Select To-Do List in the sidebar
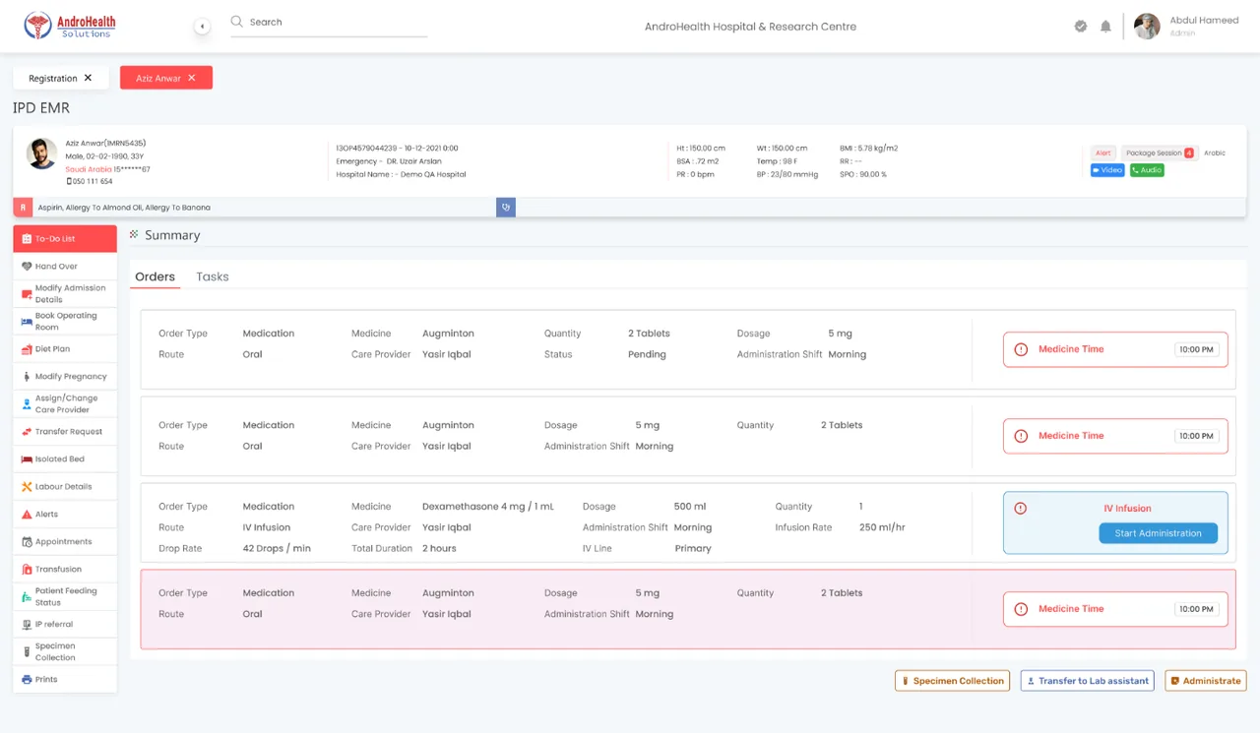 click(65, 239)
